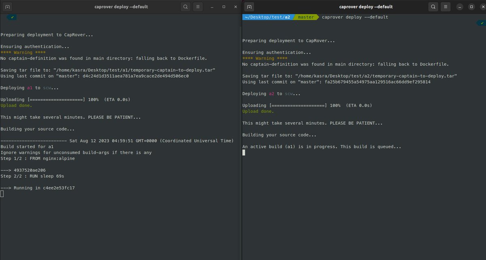Click 'Upload done.' in the left terminal
The image size is (486, 260).
pos(17,106)
